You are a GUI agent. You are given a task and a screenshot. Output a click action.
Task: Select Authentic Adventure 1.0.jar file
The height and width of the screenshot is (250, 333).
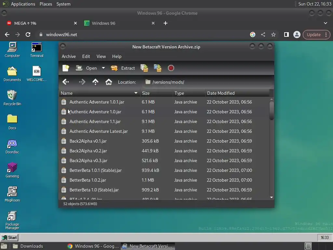tap(164, 112)
